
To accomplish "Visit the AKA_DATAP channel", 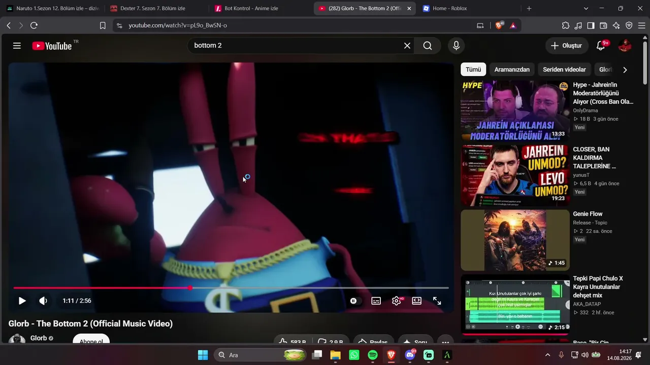I will pyautogui.click(x=587, y=304).
